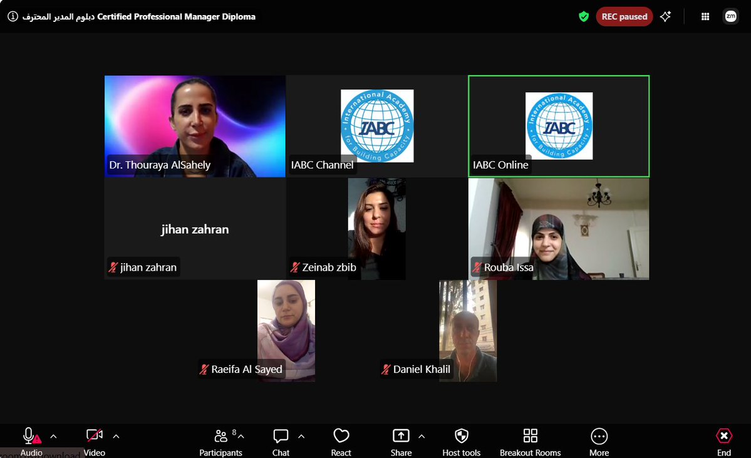Click the zm profile avatar
751x458 pixels.
pyautogui.click(x=730, y=16)
